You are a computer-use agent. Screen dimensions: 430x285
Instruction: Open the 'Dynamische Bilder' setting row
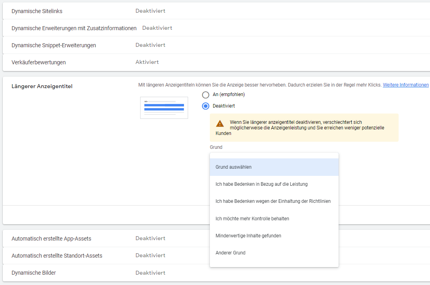pos(34,273)
